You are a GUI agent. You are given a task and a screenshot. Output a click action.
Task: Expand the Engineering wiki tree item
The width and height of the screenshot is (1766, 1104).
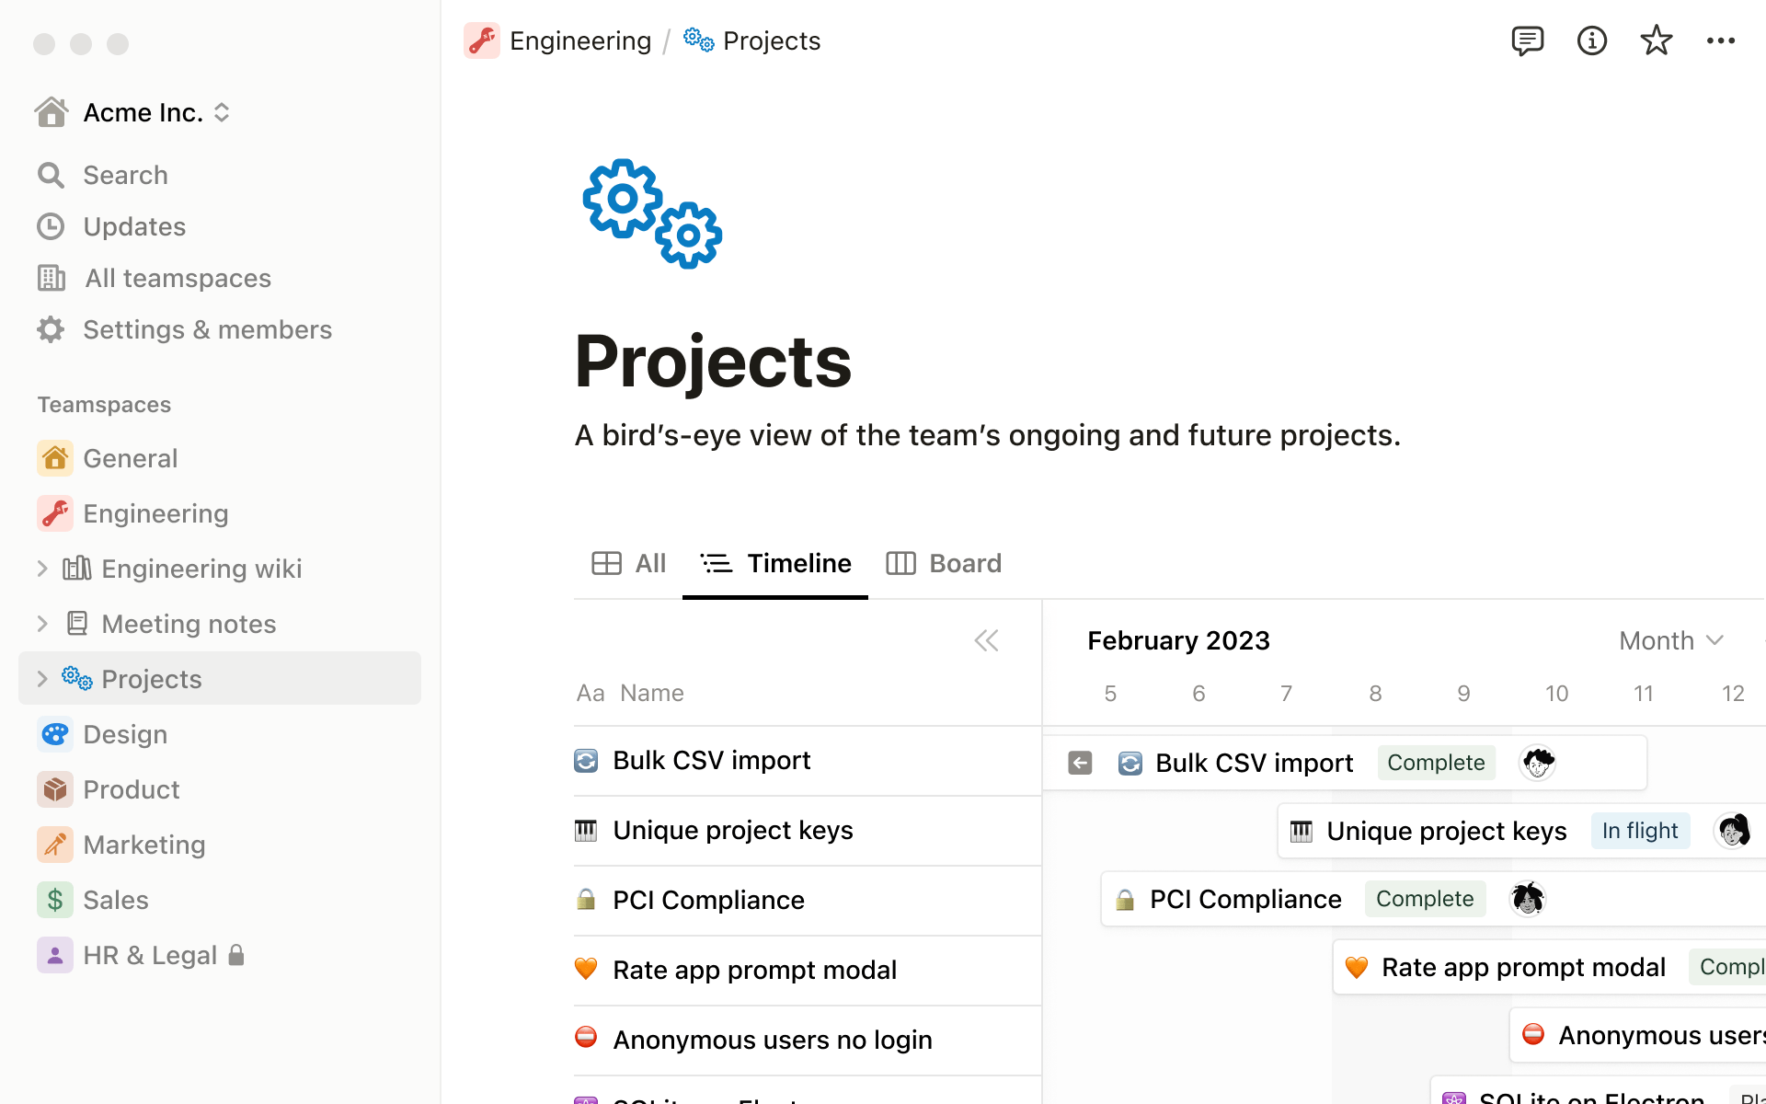(x=42, y=568)
